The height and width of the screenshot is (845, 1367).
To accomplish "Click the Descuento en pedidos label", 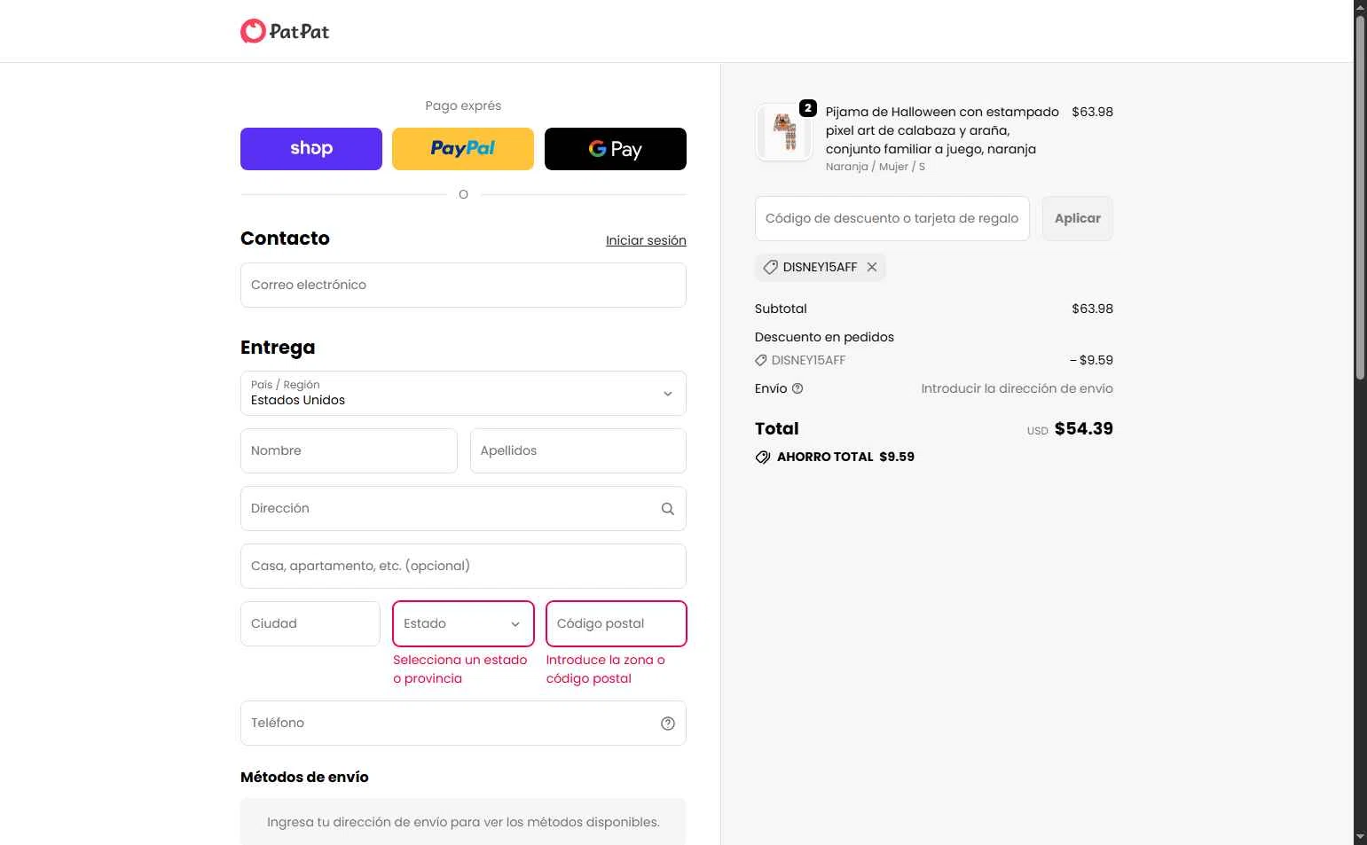I will (x=824, y=337).
